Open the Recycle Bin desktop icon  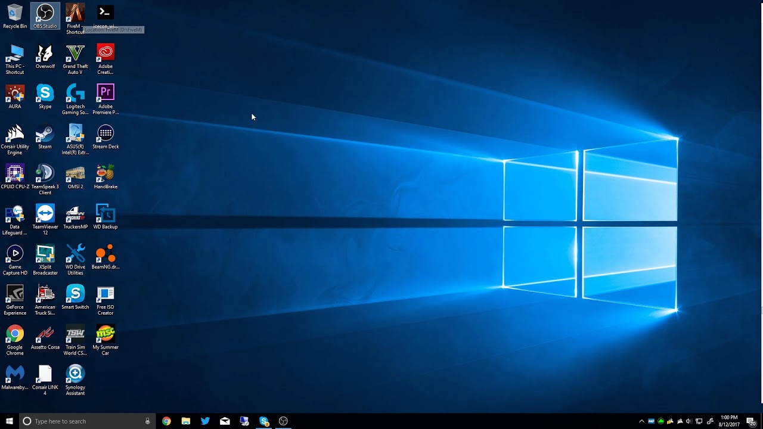[15, 16]
